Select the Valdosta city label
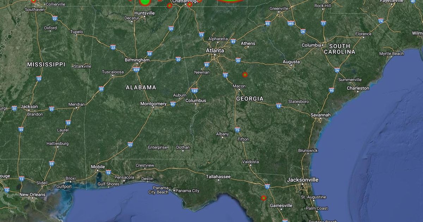423x222 pixels. click(250, 162)
